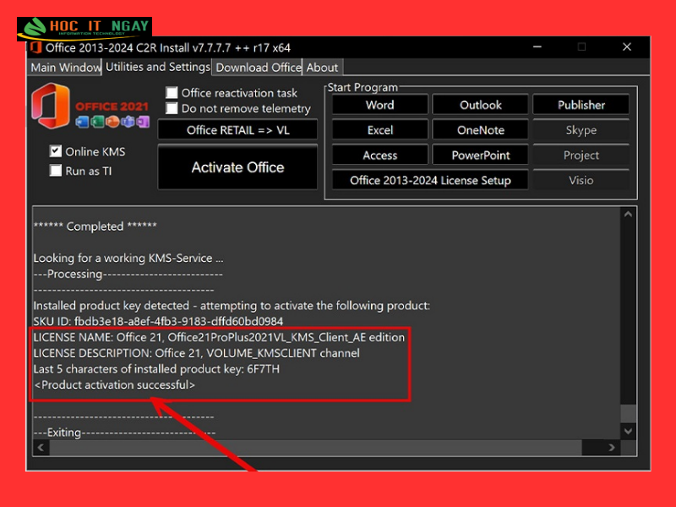Click the LICENSE NAME line in log
676x507 pixels.
[x=219, y=337]
